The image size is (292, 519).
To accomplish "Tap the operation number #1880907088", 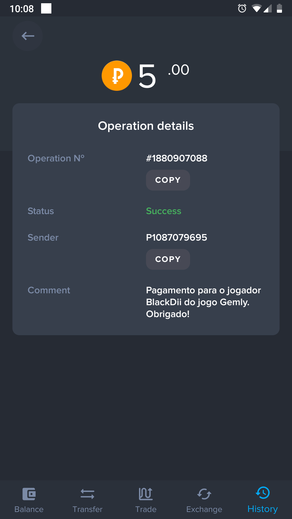I will click(x=177, y=158).
